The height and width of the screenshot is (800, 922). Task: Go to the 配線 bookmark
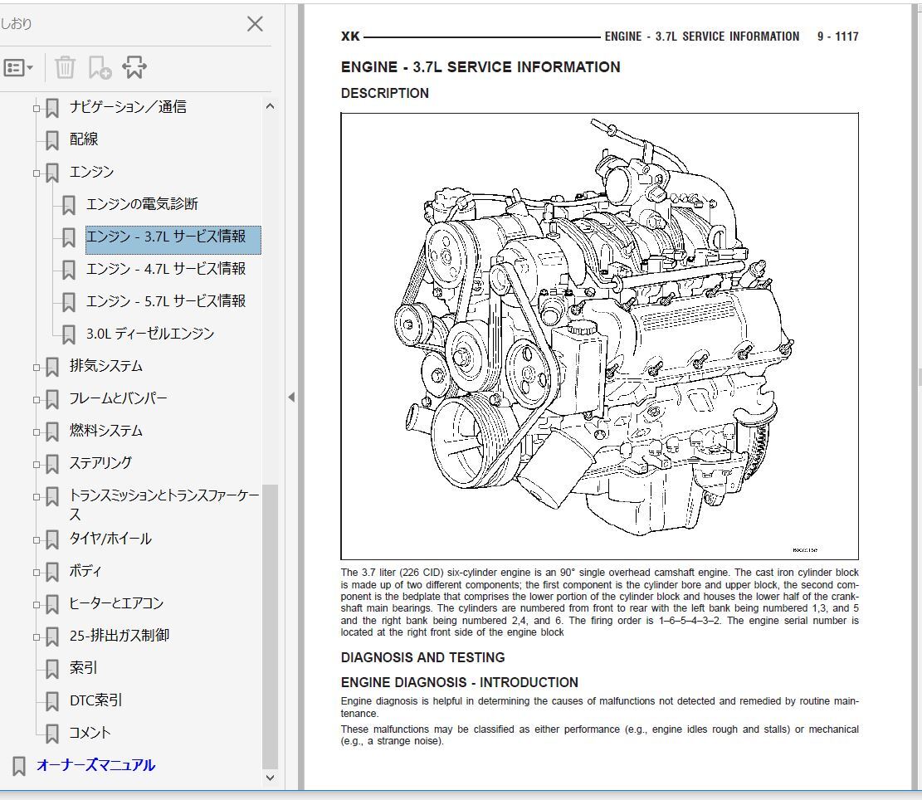point(84,139)
